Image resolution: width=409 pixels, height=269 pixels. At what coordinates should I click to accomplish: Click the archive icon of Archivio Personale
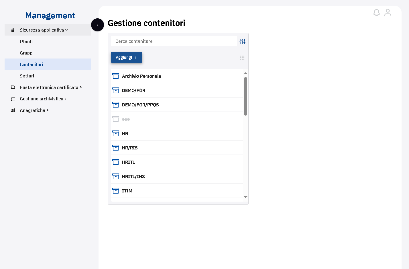click(x=116, y=76)
